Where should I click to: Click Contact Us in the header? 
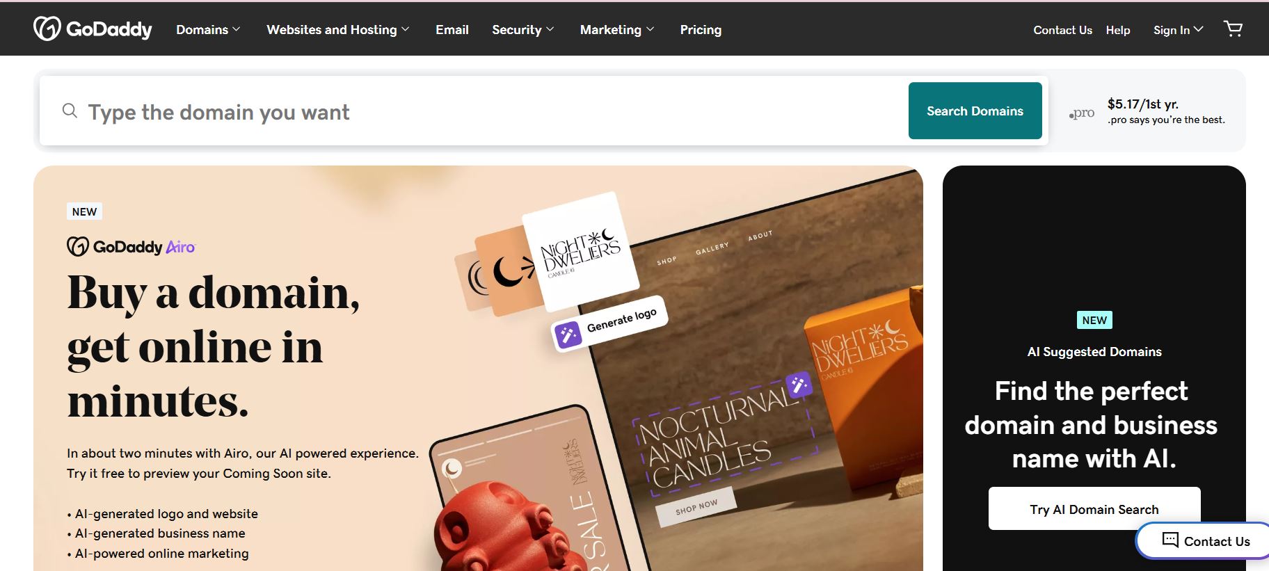[x=1062, y=30]
